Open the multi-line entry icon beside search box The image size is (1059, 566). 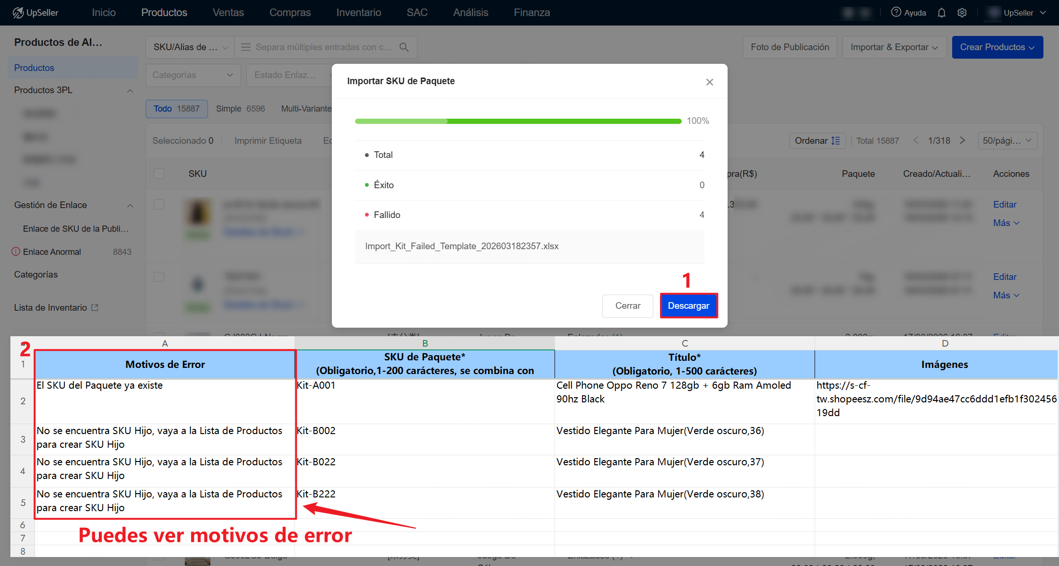(245, 47)
